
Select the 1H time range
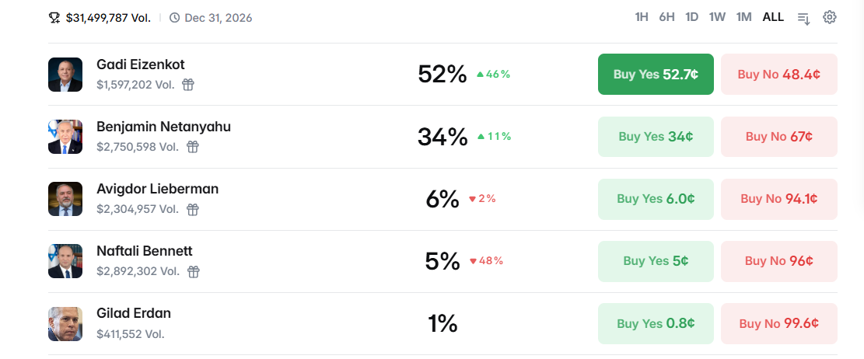pos(642,17)
